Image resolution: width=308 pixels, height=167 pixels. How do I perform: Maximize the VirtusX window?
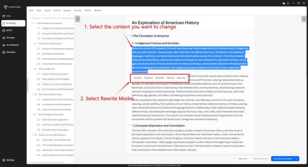tap(299, 3)
